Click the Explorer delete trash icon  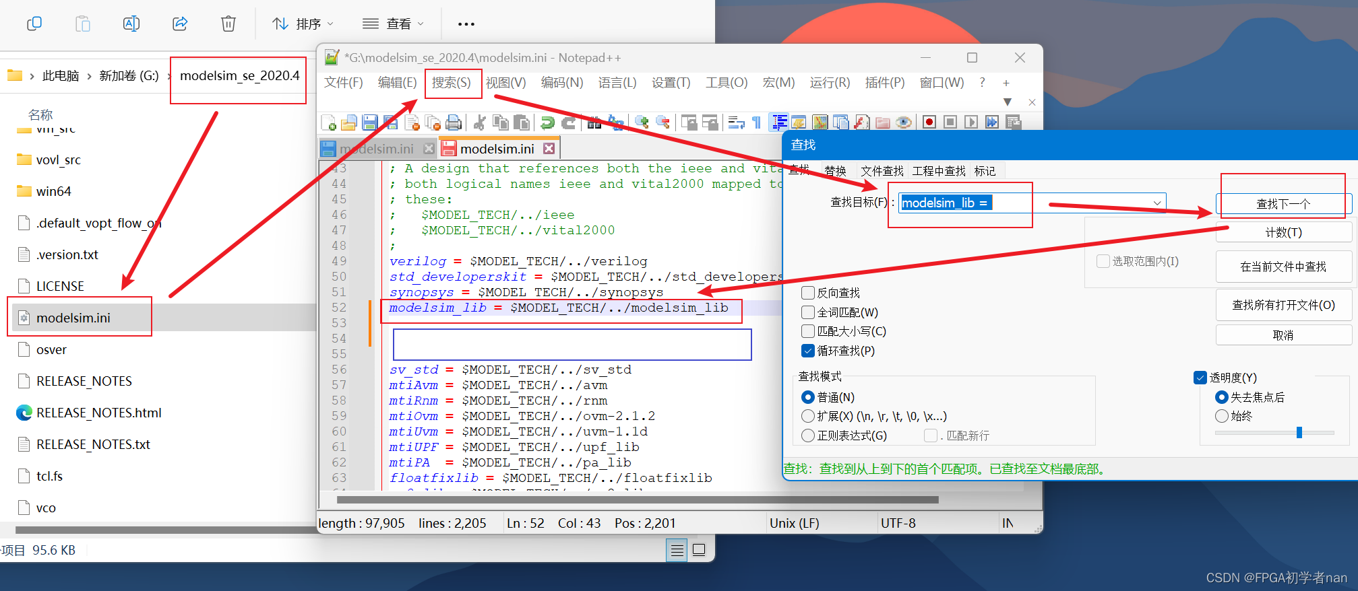tap(228, 24)
